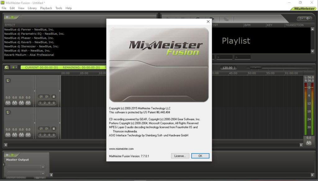
Task: Select NewBlue dj Parametric EQ effect
Action: pos(34,34)
